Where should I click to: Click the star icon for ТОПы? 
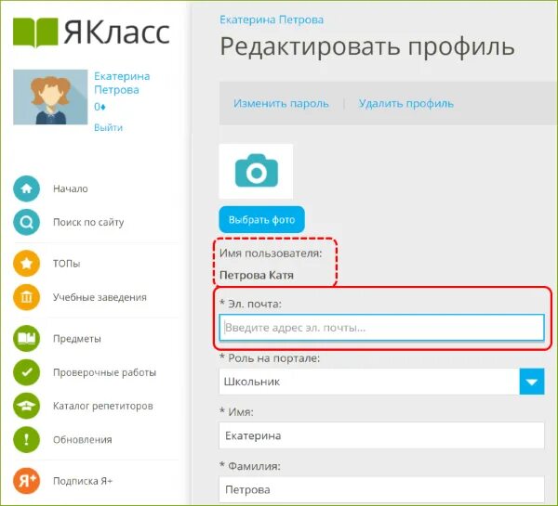(x=26, y=264)
